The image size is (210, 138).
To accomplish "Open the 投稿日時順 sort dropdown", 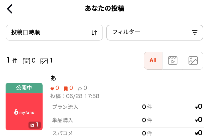I will [54, 33].
